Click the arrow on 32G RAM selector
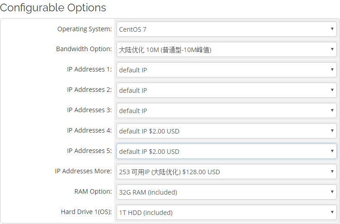The image size is (340, 224). click(x=332, y=192)
